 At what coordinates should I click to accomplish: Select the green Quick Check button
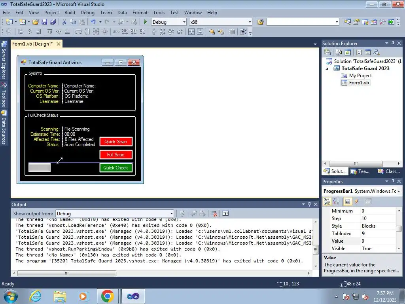(116, 168)
